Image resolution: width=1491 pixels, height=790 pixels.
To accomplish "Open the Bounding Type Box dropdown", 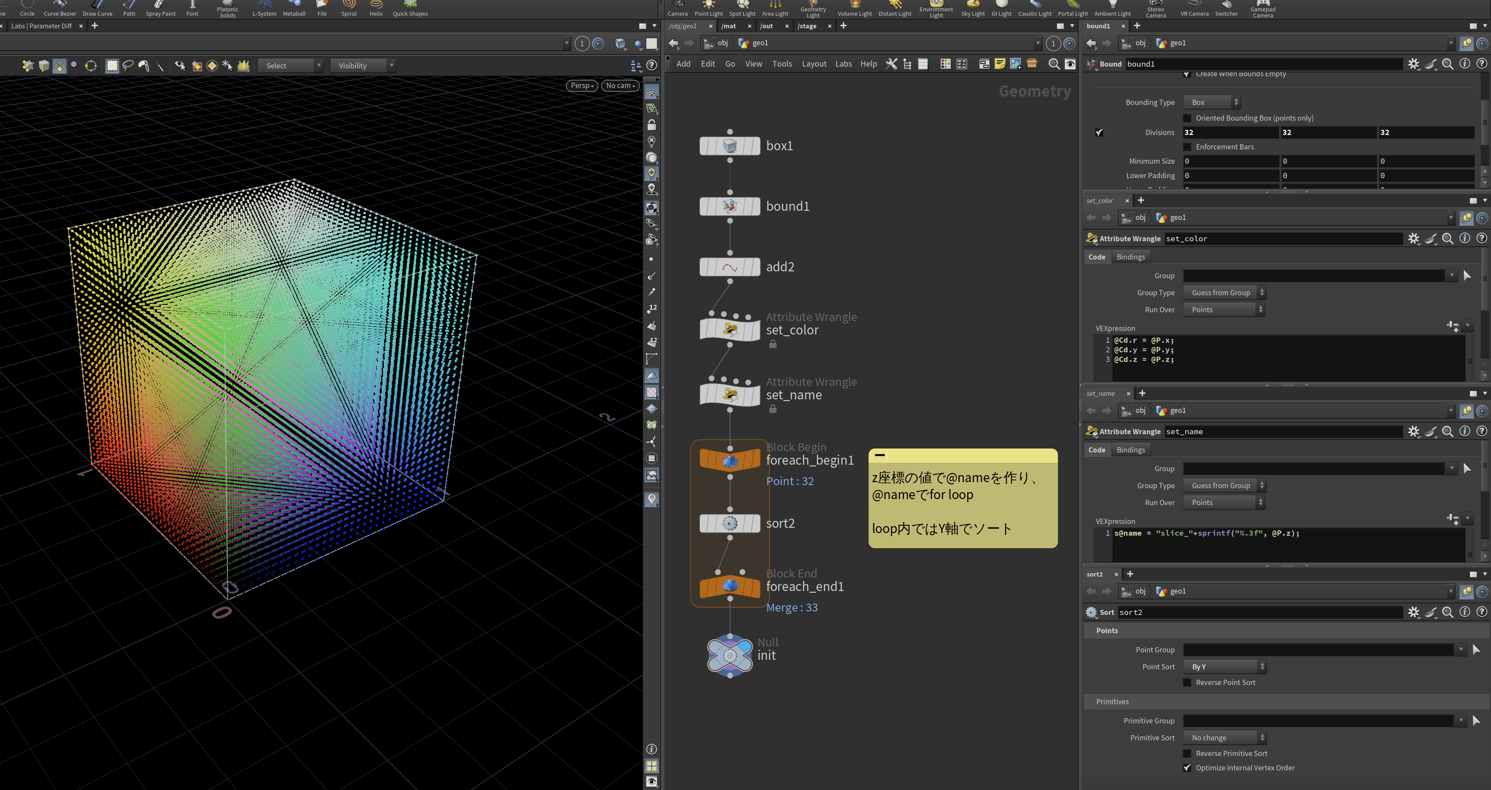I will pyautogui.click(x=1211, y=102).
